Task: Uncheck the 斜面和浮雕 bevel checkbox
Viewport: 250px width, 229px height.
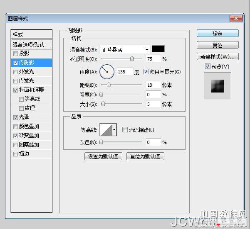Action: [x=15, y=90]
